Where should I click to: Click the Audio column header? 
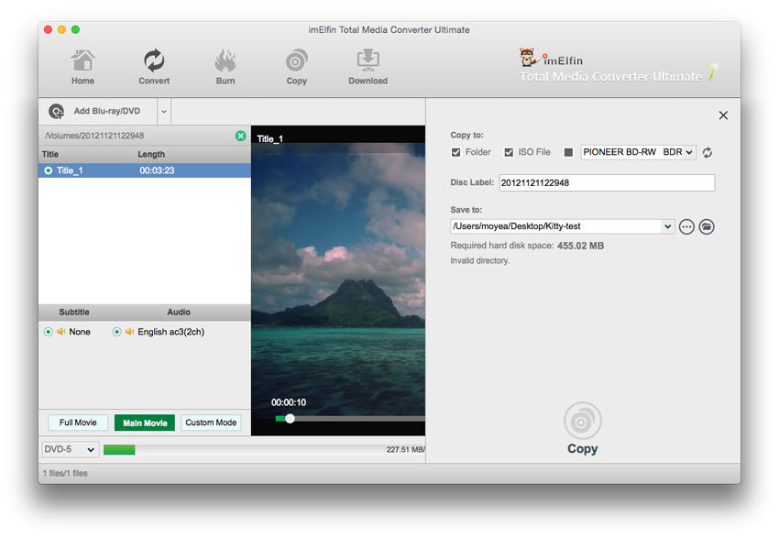coord(179,312)
